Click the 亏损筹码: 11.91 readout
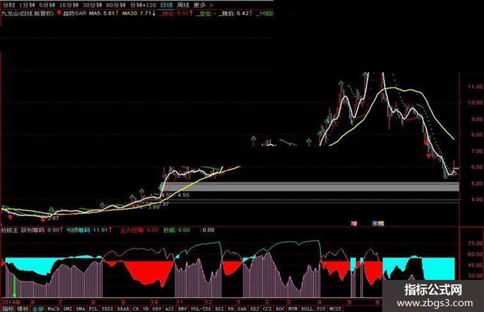The width and height of the screenshot is (484, 312). 88,230
